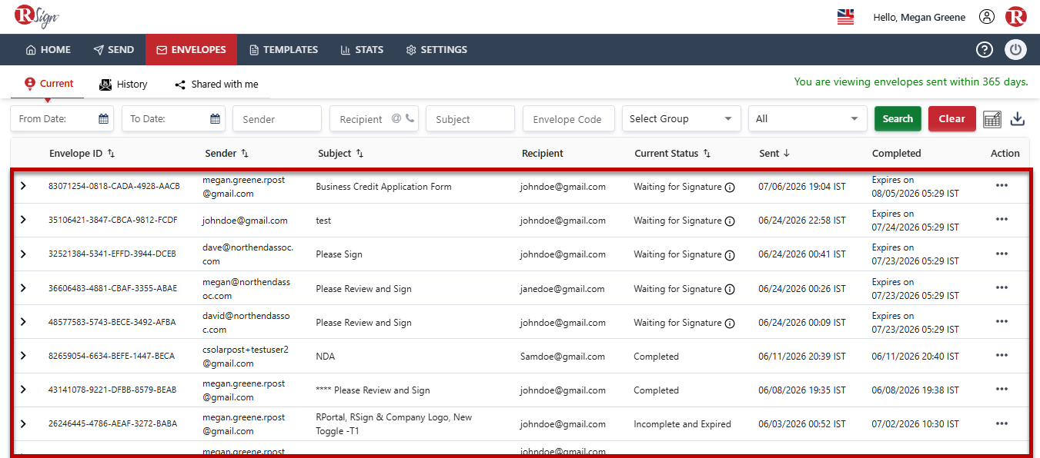This screenshot has height=458, width=1040.
Task: Click the red Clear button
Action: 951,119
